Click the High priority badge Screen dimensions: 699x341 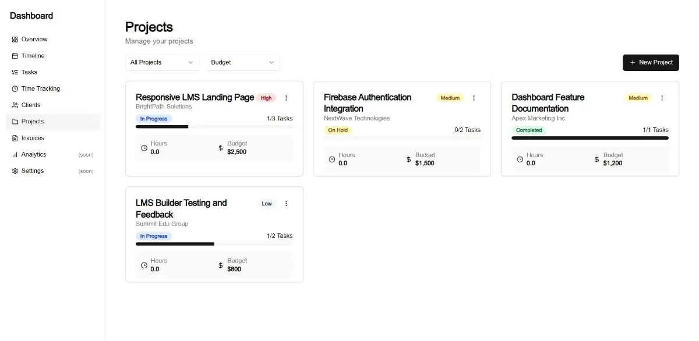(266, 98)
